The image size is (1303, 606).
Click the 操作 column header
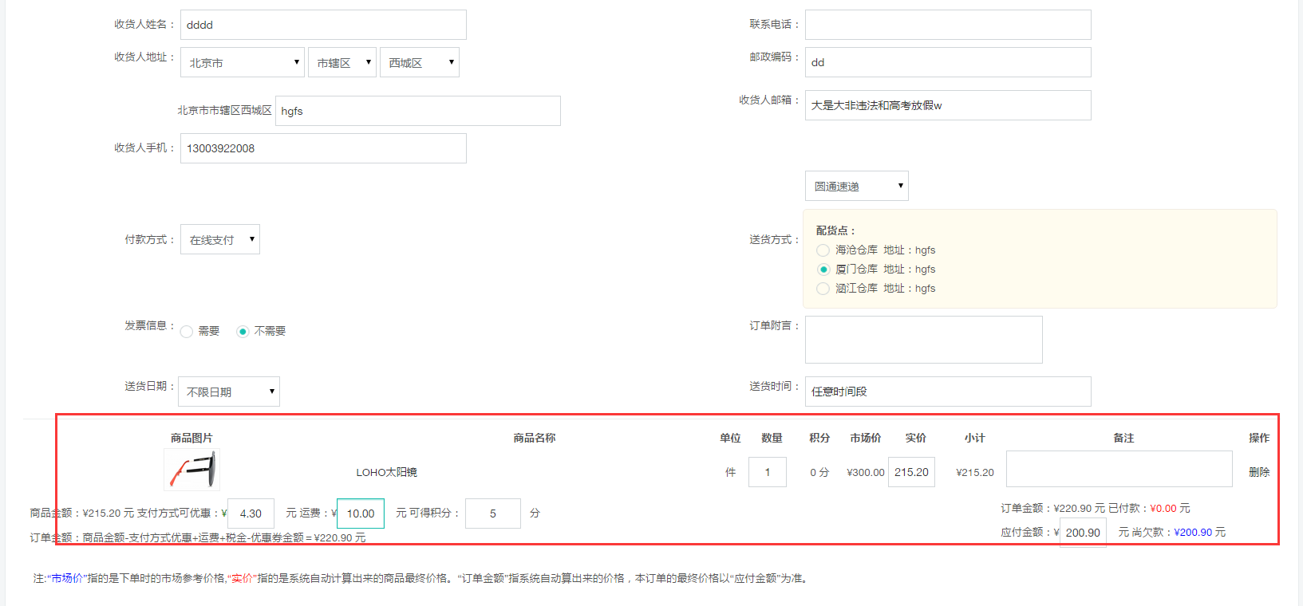(x=1259, y=438)
